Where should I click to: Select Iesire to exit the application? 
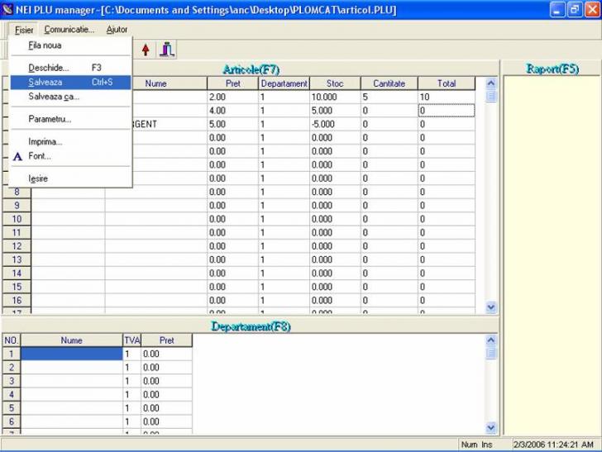click(x=38, y=178)
